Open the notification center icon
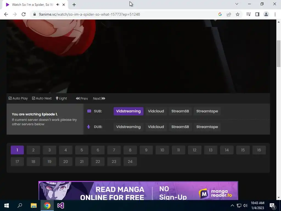Screen dimensions: 281x211 pyautogui.click(x=272, y=206)
